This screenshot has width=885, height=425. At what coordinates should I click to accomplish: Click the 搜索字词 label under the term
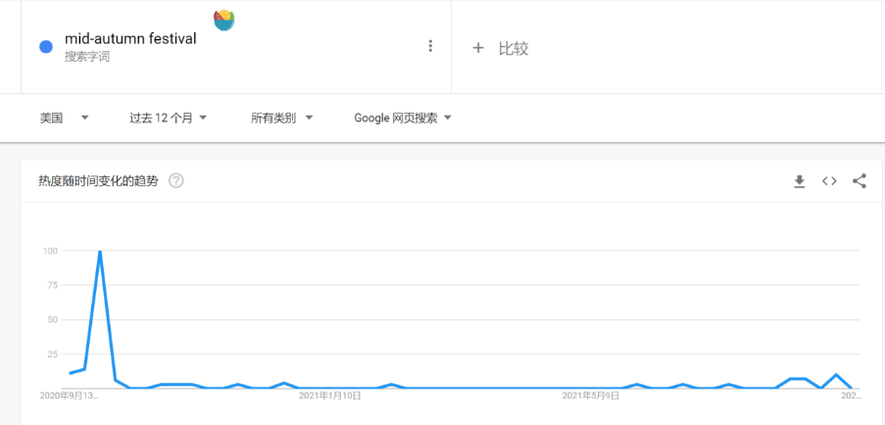point(87,57)
